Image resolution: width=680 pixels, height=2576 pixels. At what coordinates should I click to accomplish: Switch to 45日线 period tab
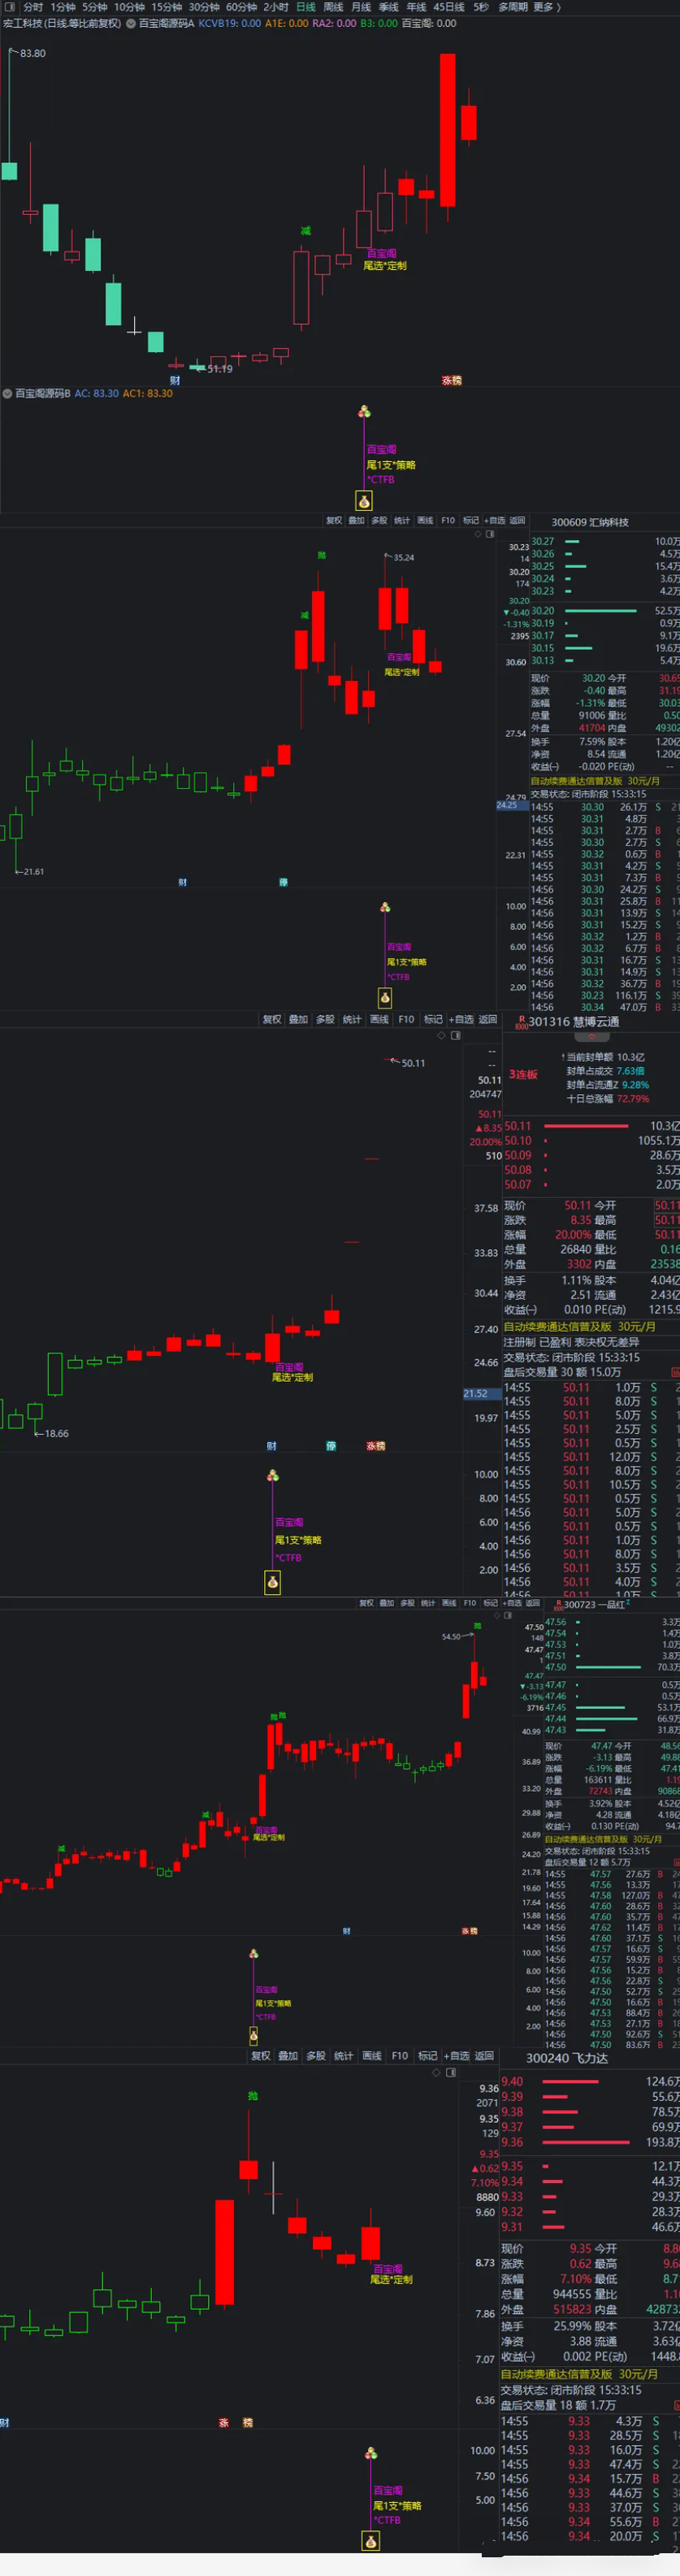[x=449, y=7]
